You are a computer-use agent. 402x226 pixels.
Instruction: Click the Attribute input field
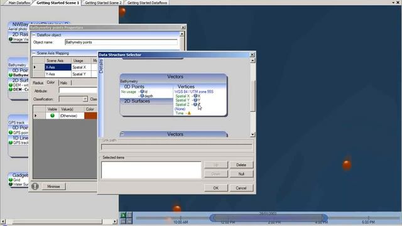78,90
